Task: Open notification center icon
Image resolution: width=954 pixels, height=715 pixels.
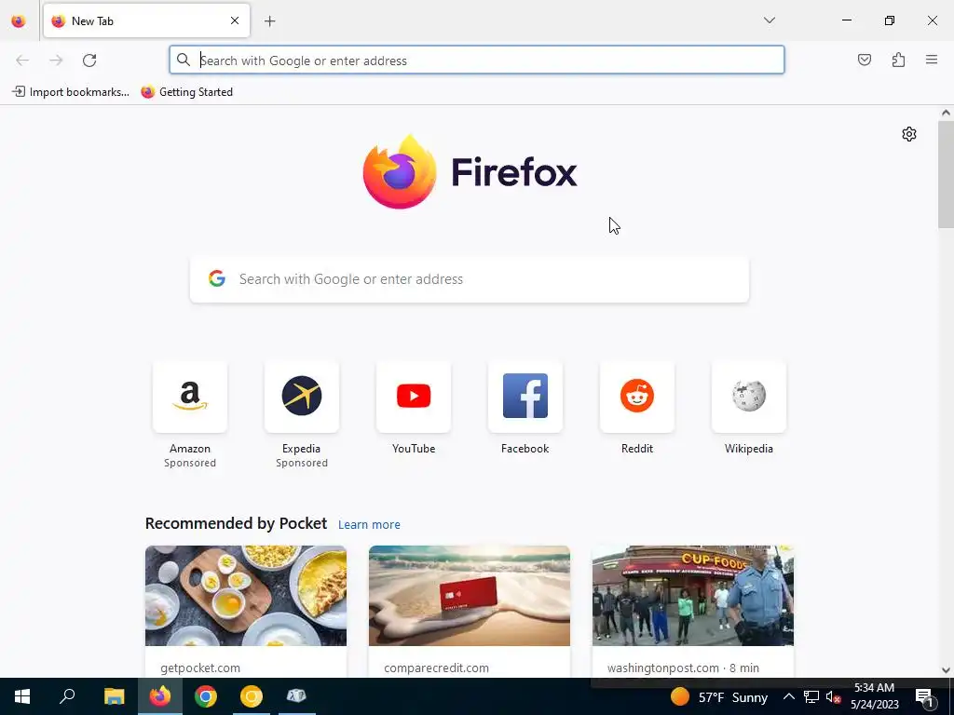Action: pos(923,697)
